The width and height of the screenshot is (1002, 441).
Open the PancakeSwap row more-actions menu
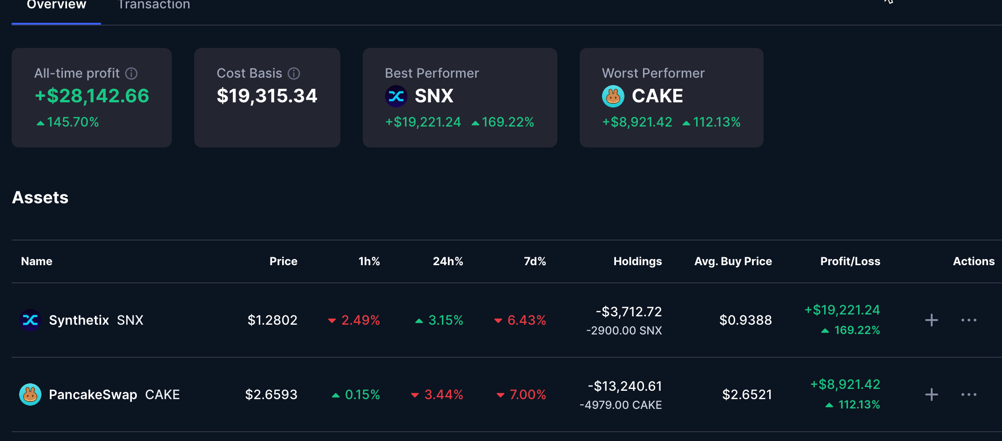[x=968, y=394]
